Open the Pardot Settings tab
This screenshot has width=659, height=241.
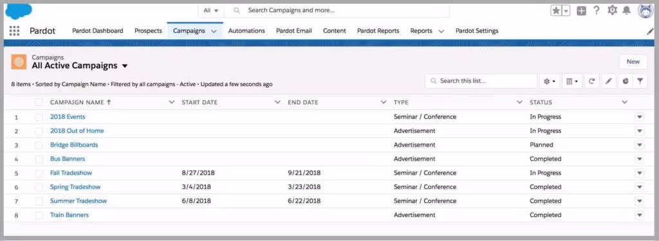pyautogui.click(x=477, y=31)
